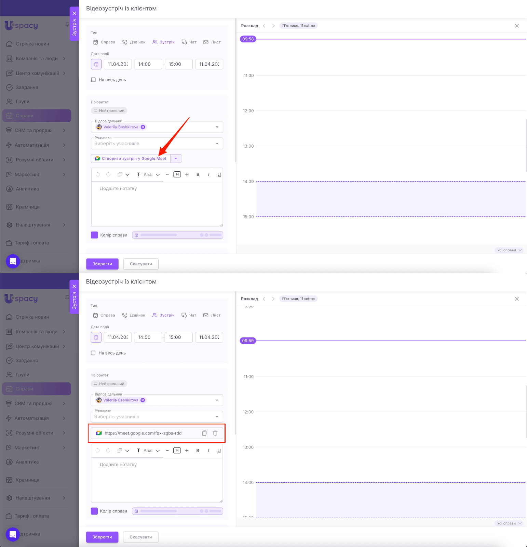
Task: Click the 14:00 start time field in upper screenshot
Action: (148, 64)
